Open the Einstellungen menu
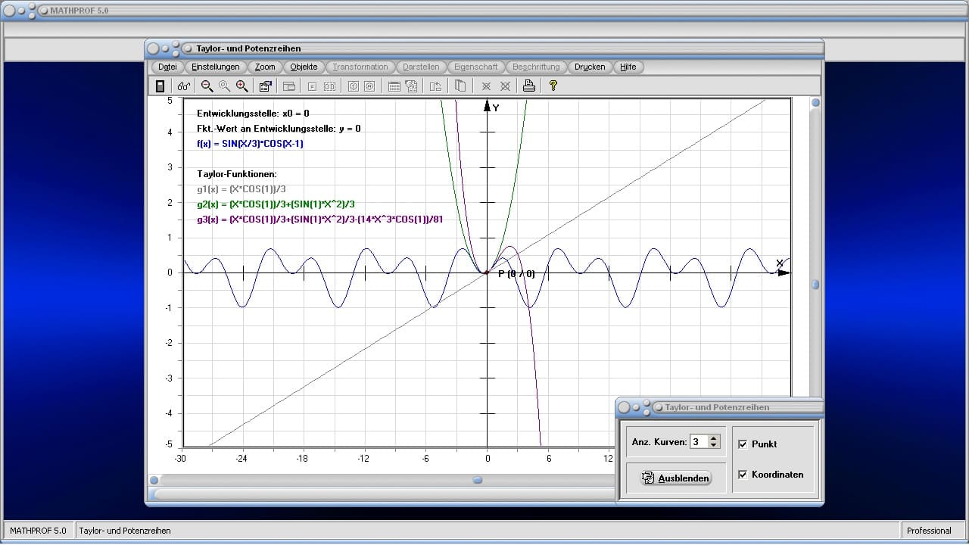Image resolution: width=969 pixels, height=545 pixels. [216, 67]
